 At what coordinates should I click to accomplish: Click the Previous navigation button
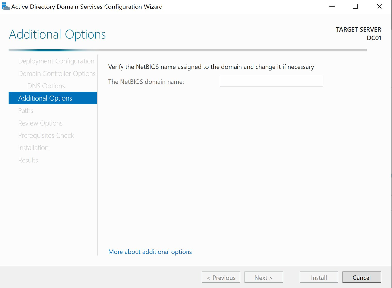click(221, 277)
